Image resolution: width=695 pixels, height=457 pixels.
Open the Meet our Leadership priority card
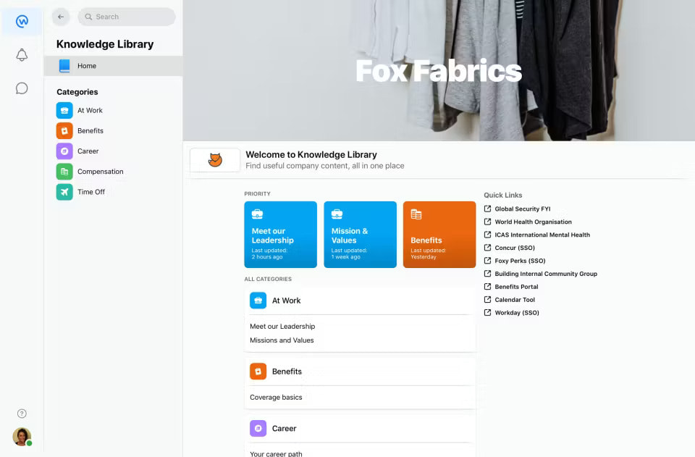point(280,234)
